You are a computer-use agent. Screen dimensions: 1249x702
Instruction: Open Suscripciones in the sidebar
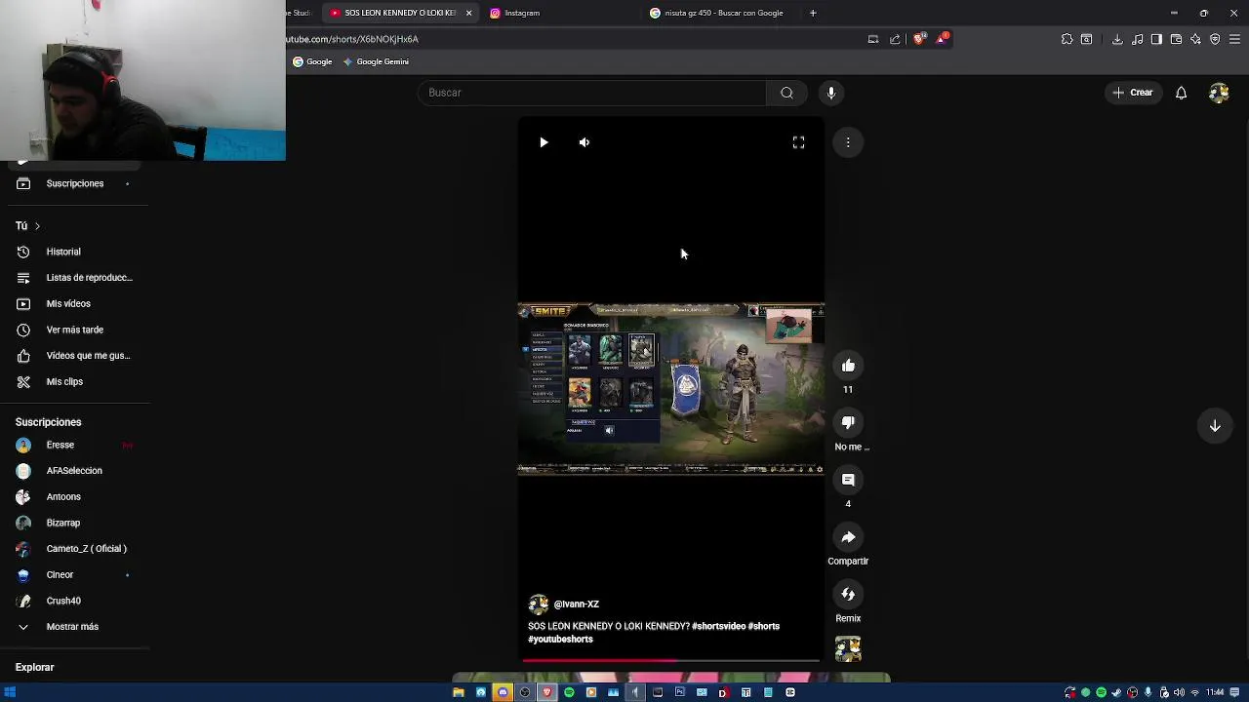click(74, 183)
